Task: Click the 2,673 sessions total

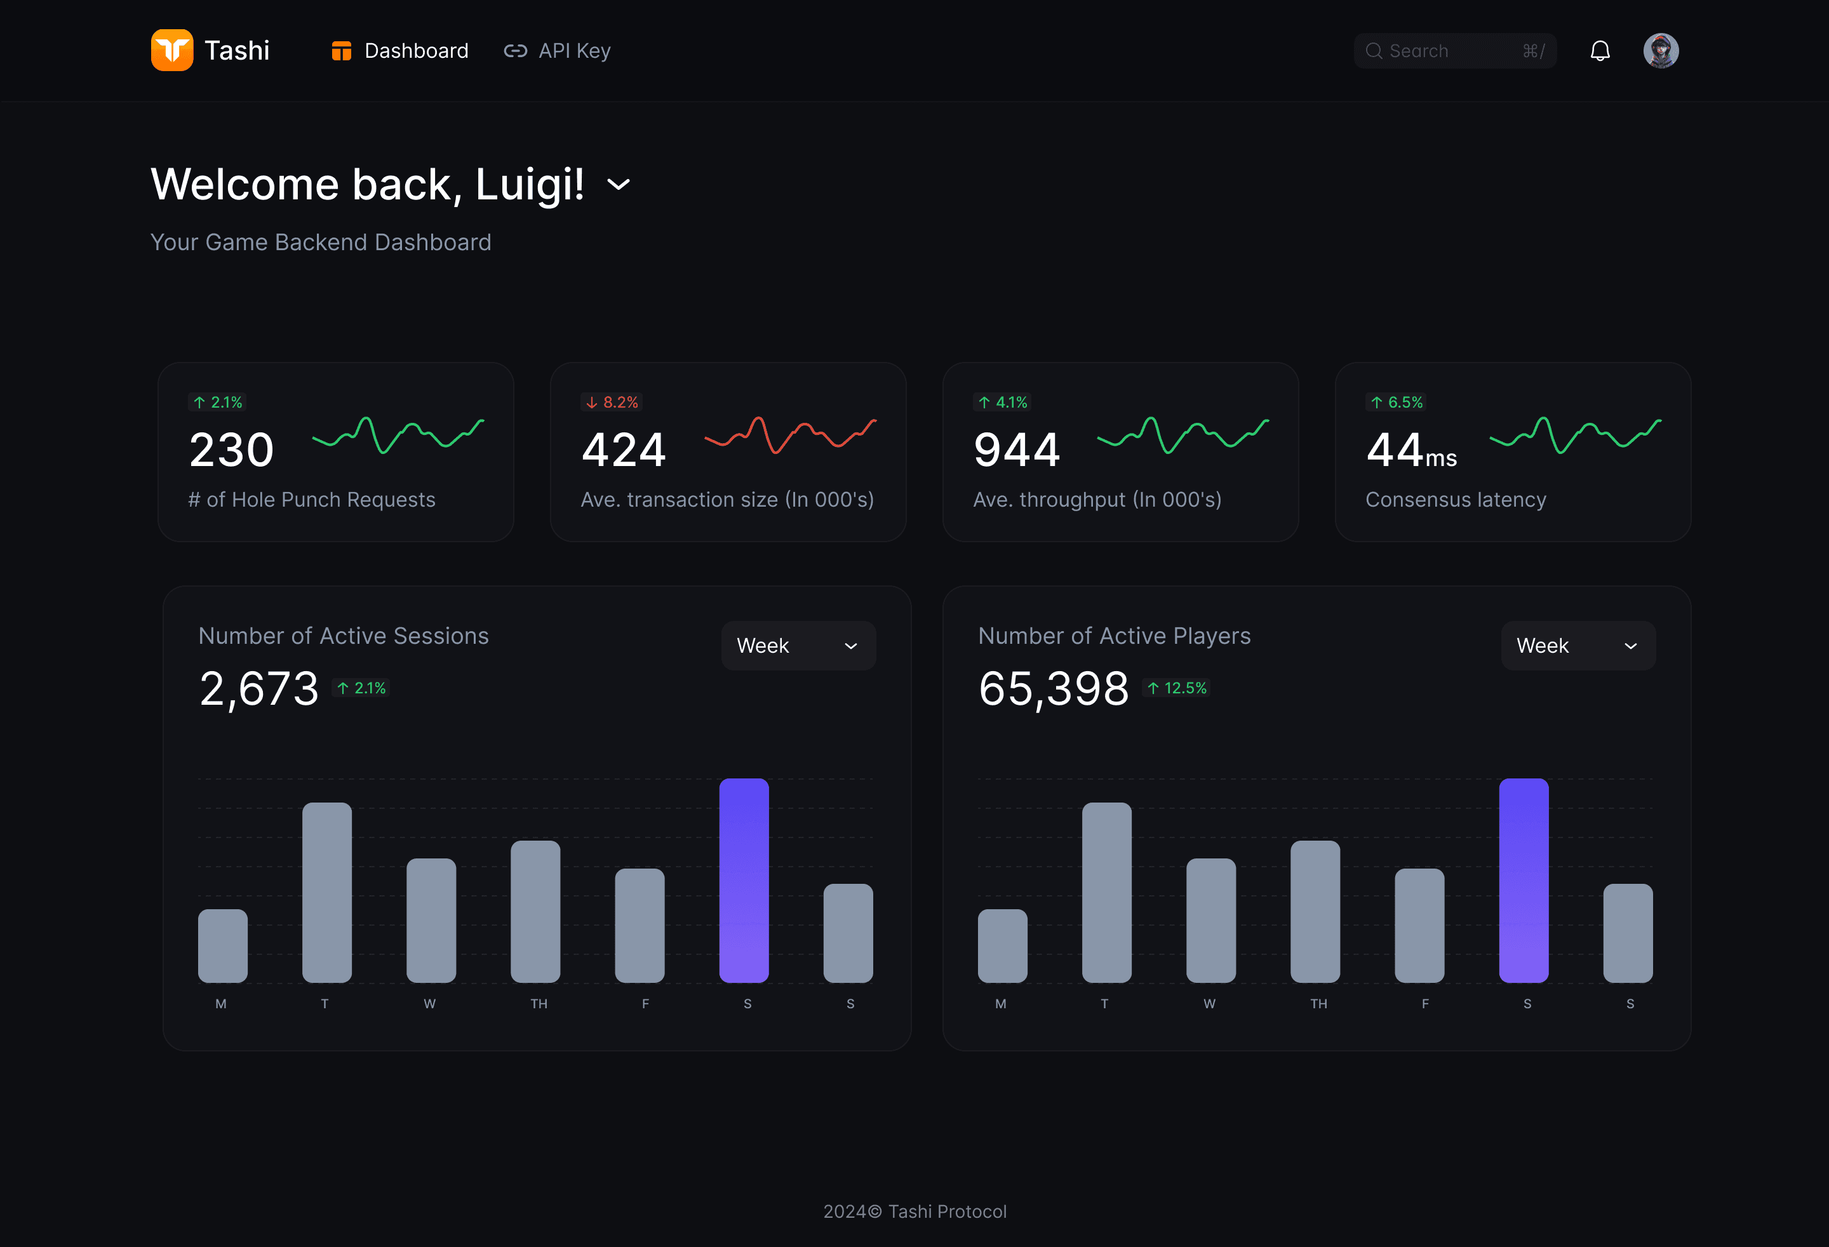Action: tap(259, 689)
